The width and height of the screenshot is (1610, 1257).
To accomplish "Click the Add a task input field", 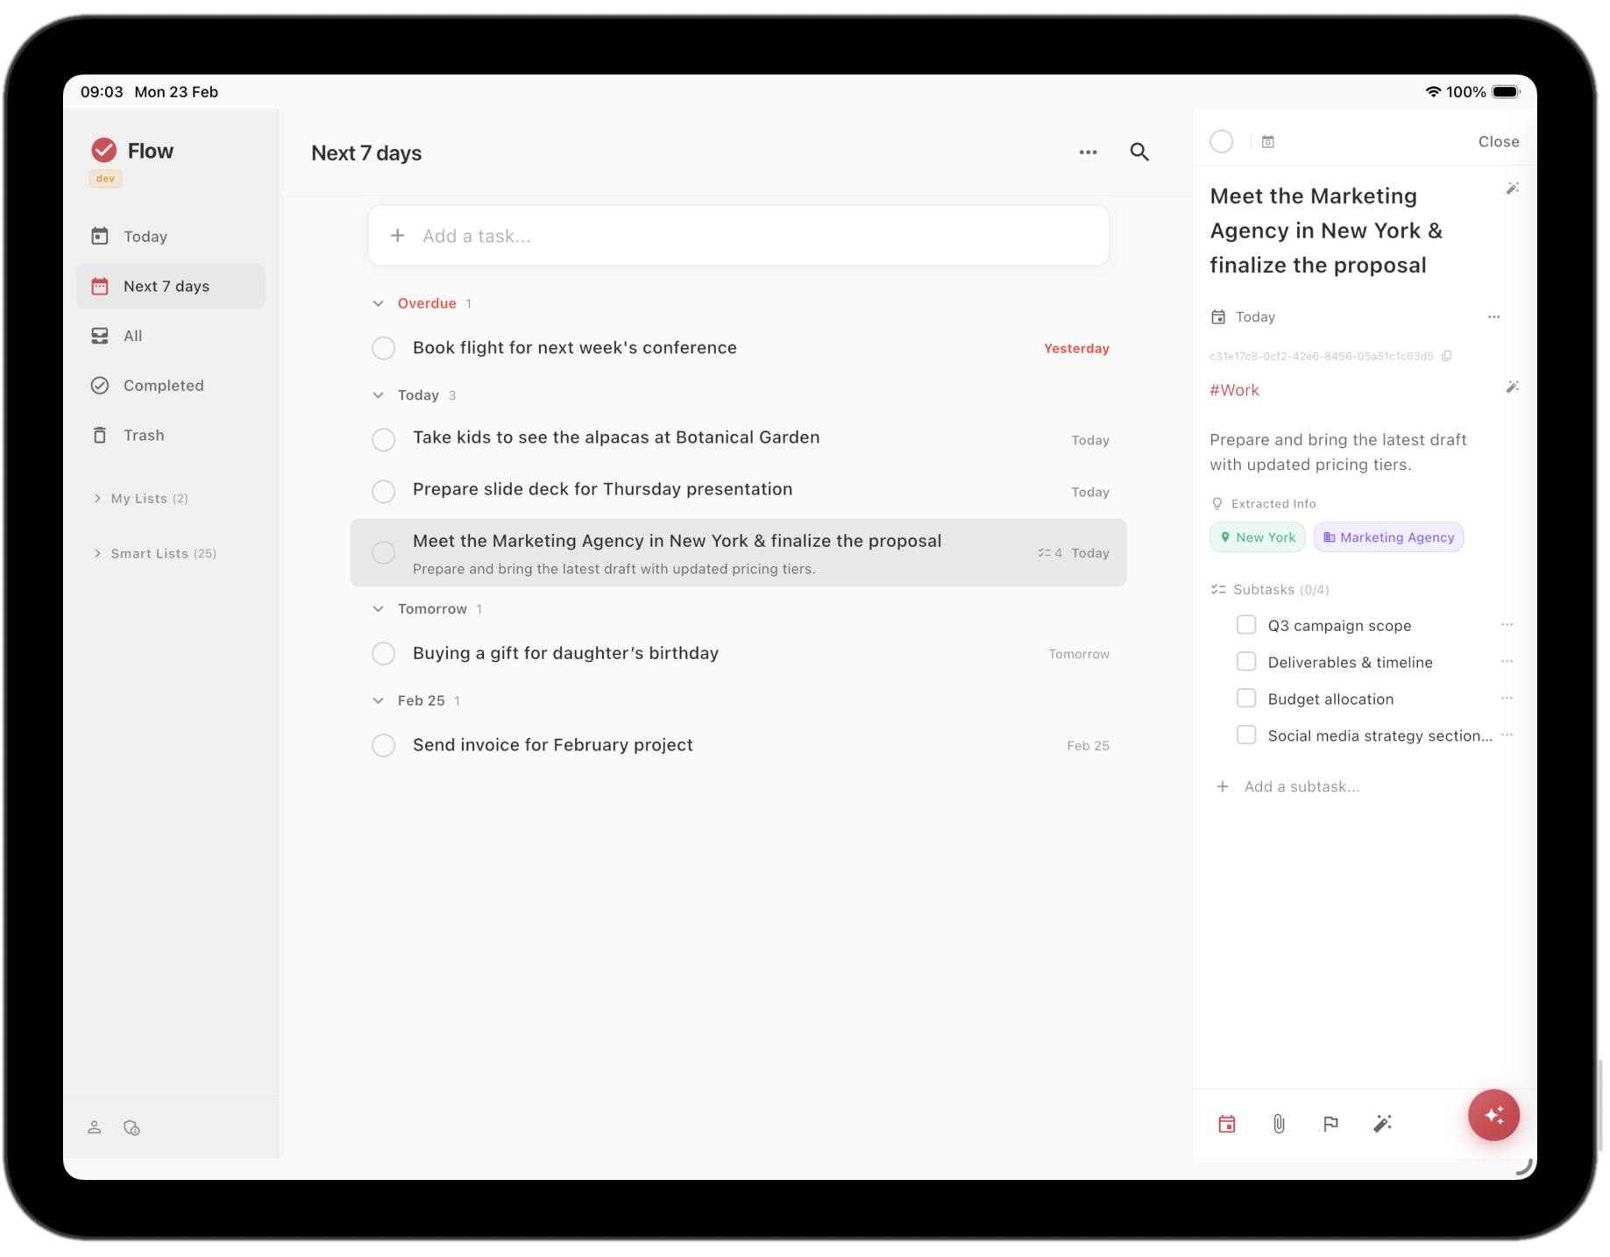I will 737,235.
